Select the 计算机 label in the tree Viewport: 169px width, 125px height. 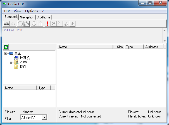pos(25,58)
